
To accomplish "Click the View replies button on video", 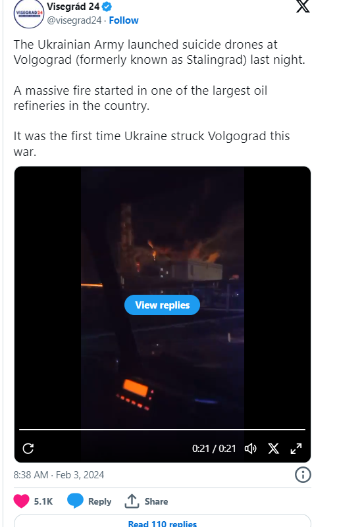I will point(162,305).
